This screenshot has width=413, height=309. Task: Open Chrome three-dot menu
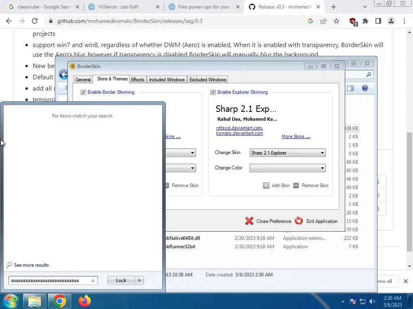[404, 21]
